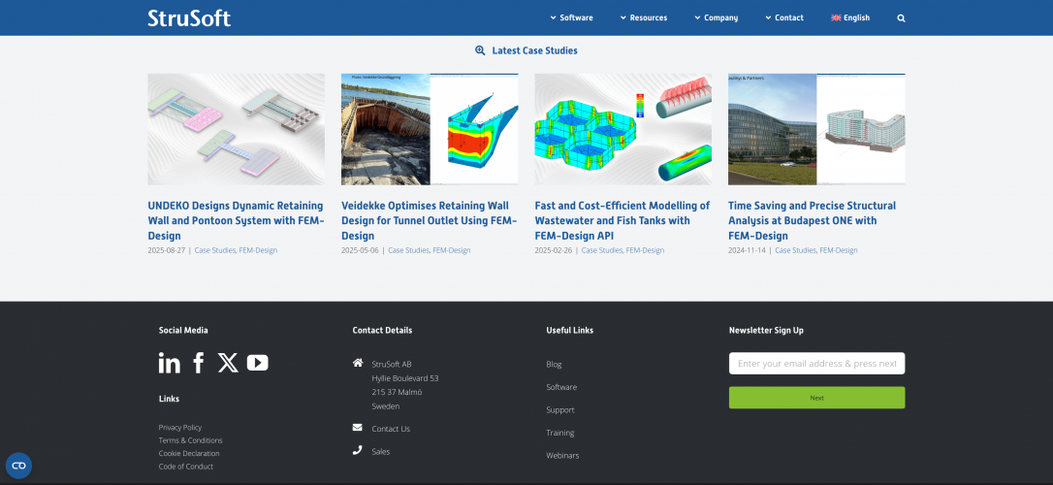This screenshot has height=485, width=1053.
Task: Expand the Resources menu
Action: (x=644, y=18)
